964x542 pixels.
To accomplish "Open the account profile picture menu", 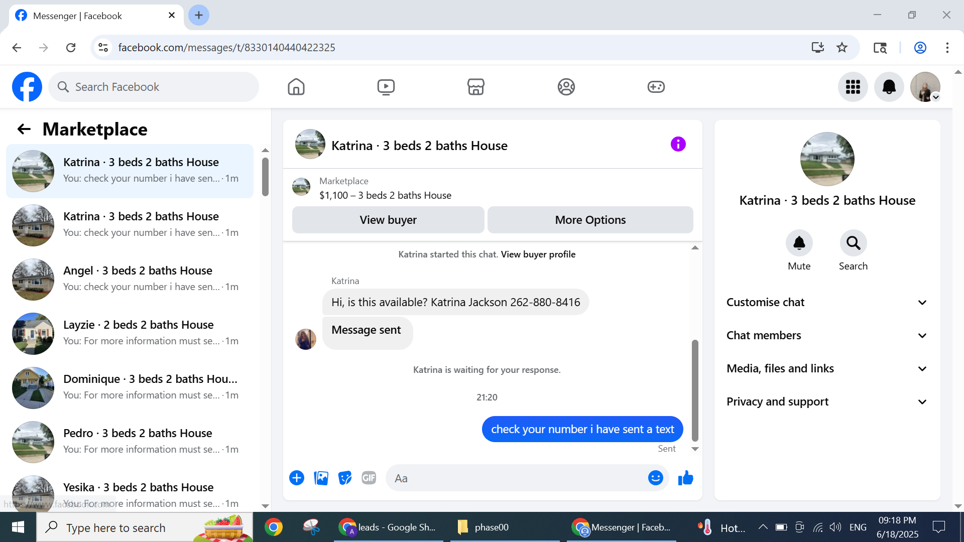I will tap(925, 87).
